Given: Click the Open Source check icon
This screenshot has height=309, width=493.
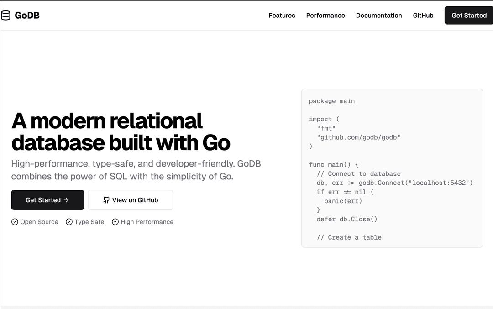Looking at the screenshot, I should 15,222.
